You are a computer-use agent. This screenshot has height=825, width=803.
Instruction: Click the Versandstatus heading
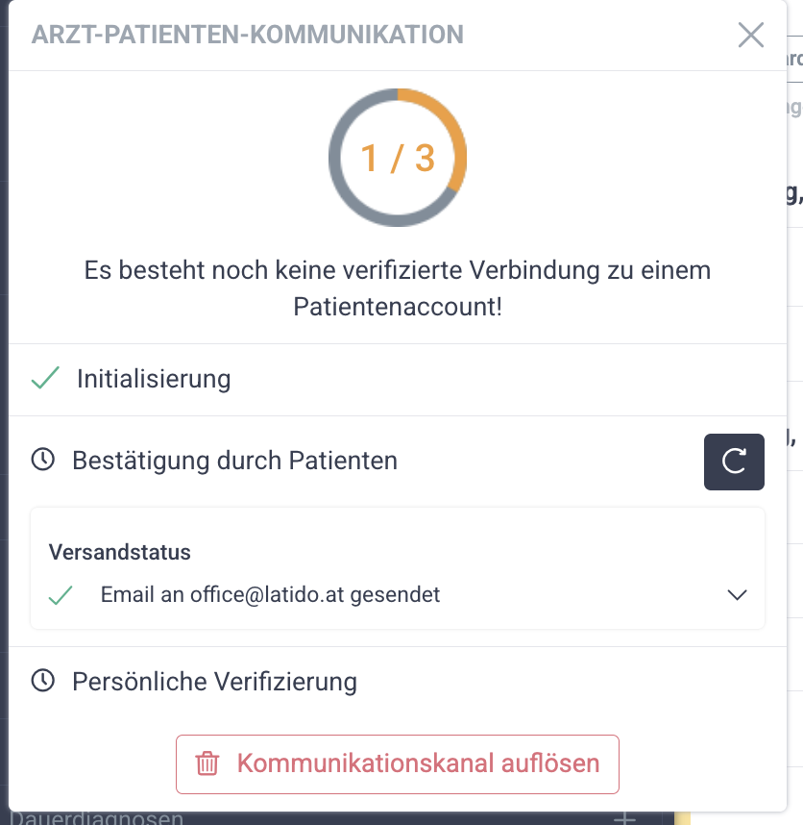(120, 553)
